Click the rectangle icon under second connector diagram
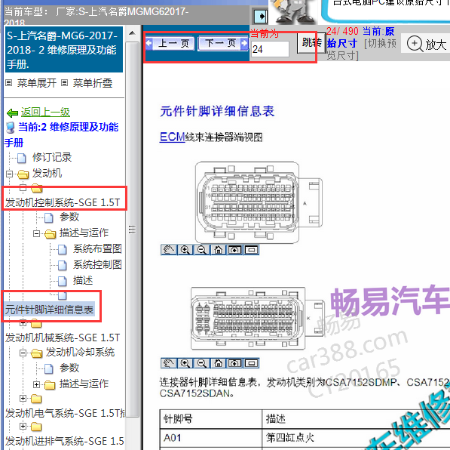 [x=252, y=363]
